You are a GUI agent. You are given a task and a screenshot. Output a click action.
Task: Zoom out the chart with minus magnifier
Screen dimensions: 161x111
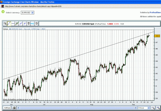click(x=153, y=108)
